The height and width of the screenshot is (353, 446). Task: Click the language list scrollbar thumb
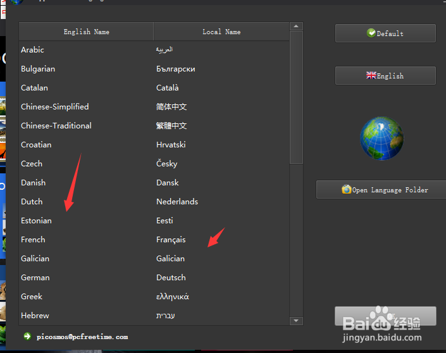click(x=296, y=97)
